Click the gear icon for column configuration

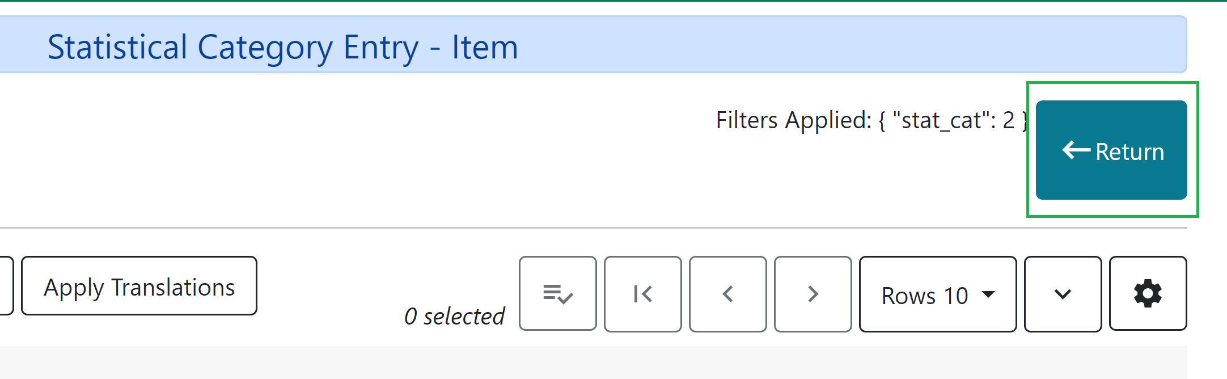[x=1148, y=293]
